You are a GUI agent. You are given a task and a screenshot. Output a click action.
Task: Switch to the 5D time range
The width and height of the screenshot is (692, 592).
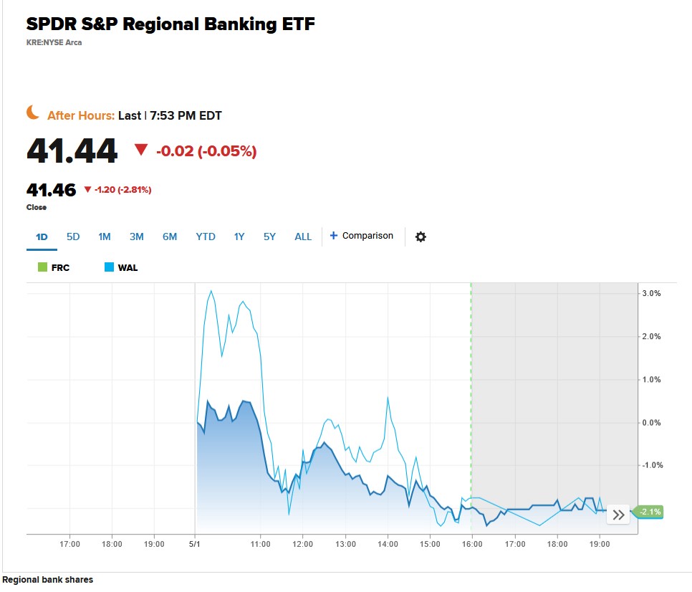(73, 237)
